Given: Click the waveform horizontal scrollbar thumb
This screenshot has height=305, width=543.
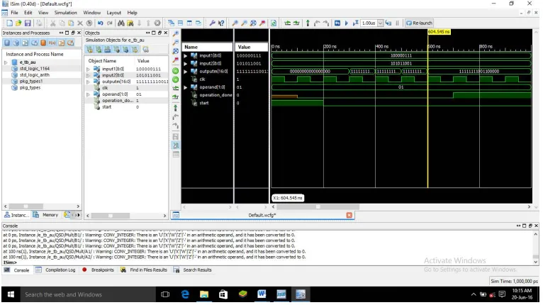Looking at the screenshot, I should [x=318, y=207].
